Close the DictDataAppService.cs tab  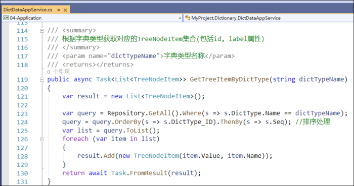point(65,10)
